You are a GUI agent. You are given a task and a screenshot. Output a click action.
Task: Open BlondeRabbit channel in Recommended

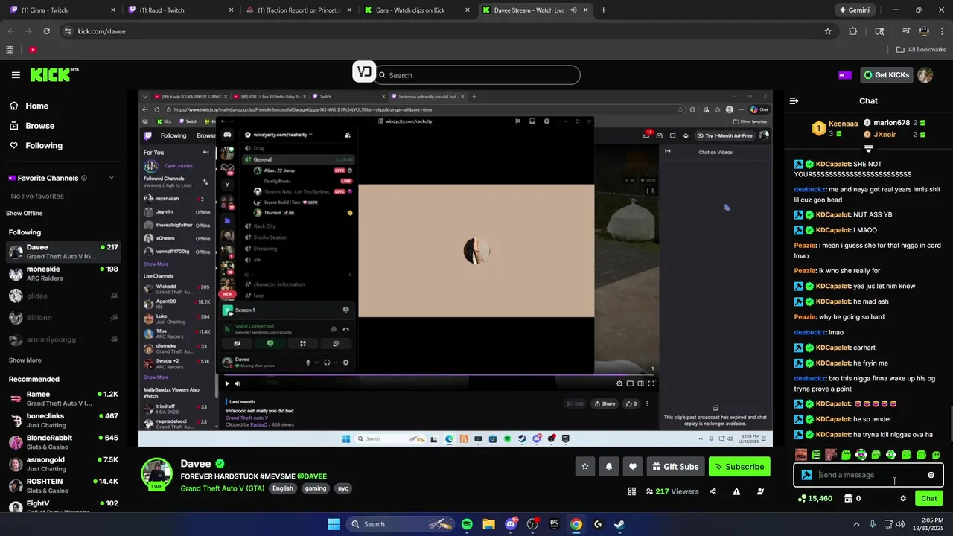[x=62, y=442]
